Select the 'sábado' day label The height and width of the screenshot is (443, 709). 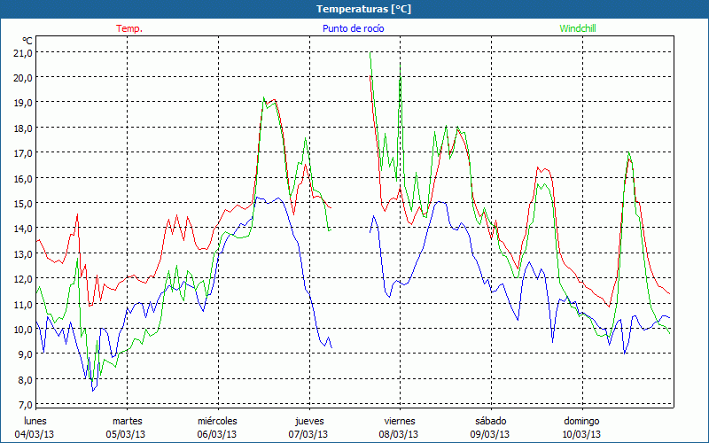pyautogui.click(x=490, y=421)
